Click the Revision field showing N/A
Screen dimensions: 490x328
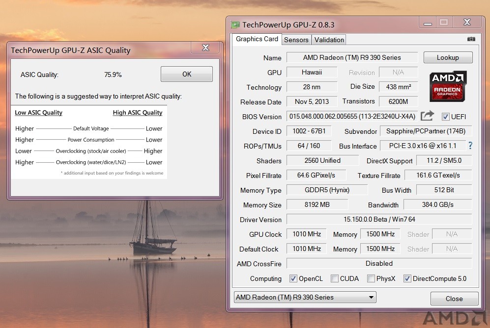point(399,73)
